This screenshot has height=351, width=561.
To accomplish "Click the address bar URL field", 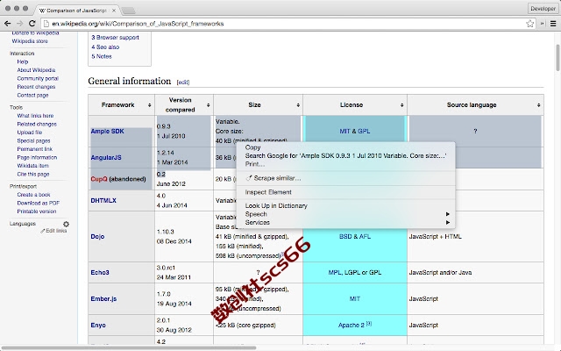I will click(287, 24).
